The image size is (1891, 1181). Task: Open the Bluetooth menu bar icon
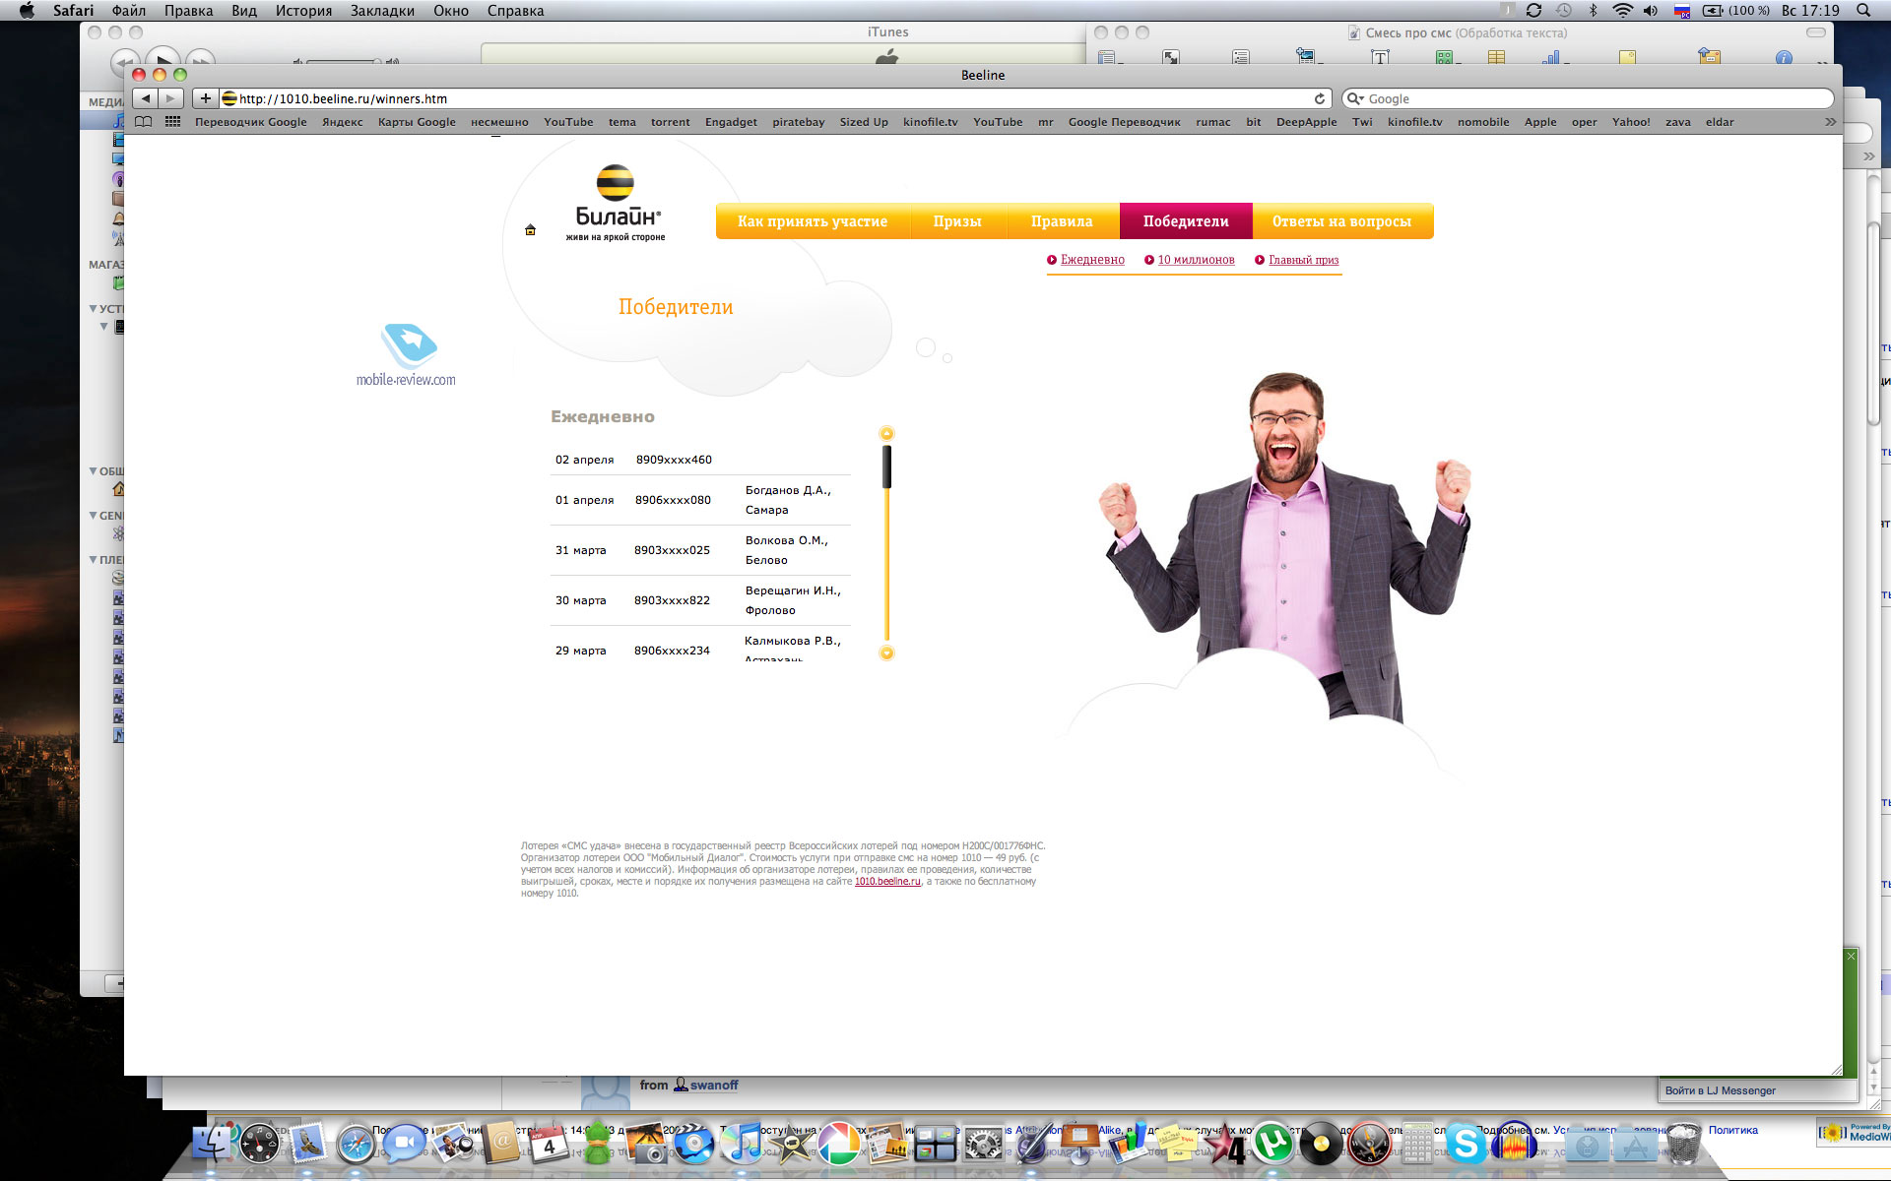[x=1593, y=10]
